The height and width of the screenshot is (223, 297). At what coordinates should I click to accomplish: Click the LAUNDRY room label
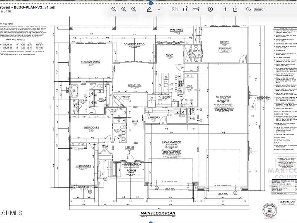pyautogui.click(x=154, y=118)
